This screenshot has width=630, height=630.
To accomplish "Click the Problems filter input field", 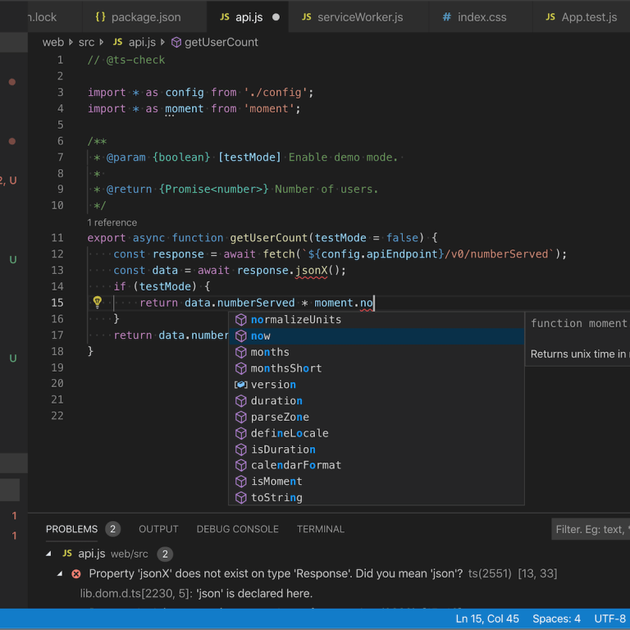I will pos(591,529).
